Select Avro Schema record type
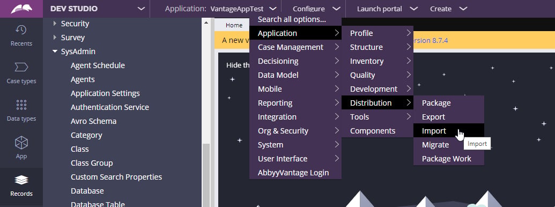This screenshot has height=207, width=555. [x=93, y=121]
